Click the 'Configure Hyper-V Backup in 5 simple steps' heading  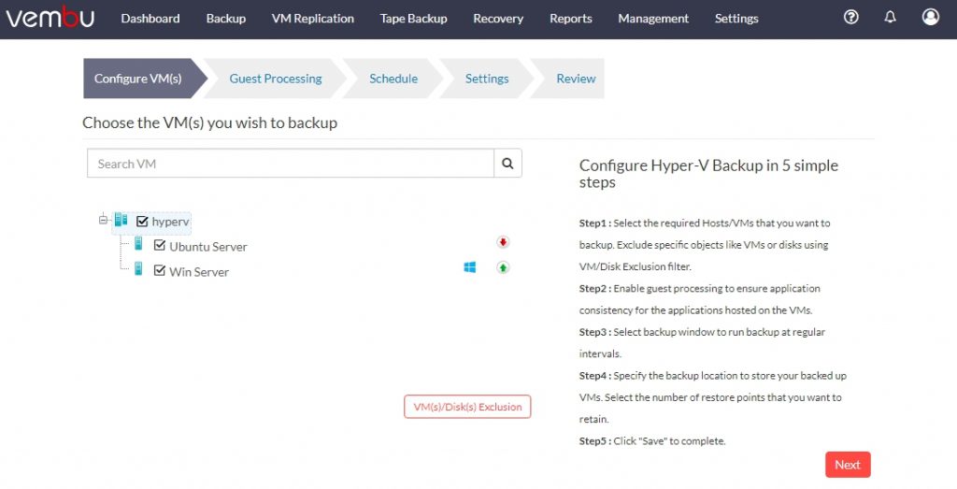pyautogui.click(x=708, y=173)
